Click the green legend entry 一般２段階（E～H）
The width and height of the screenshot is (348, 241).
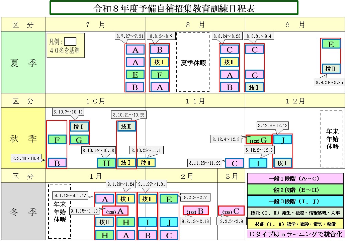[295, 190]
